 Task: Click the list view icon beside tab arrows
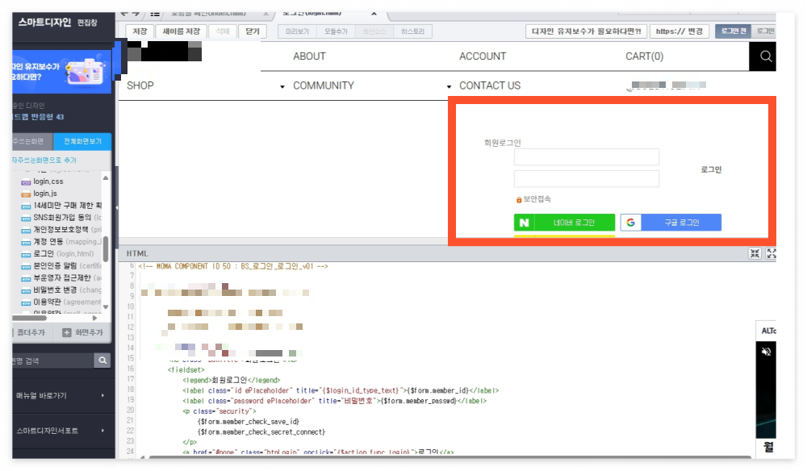point(155,14)
